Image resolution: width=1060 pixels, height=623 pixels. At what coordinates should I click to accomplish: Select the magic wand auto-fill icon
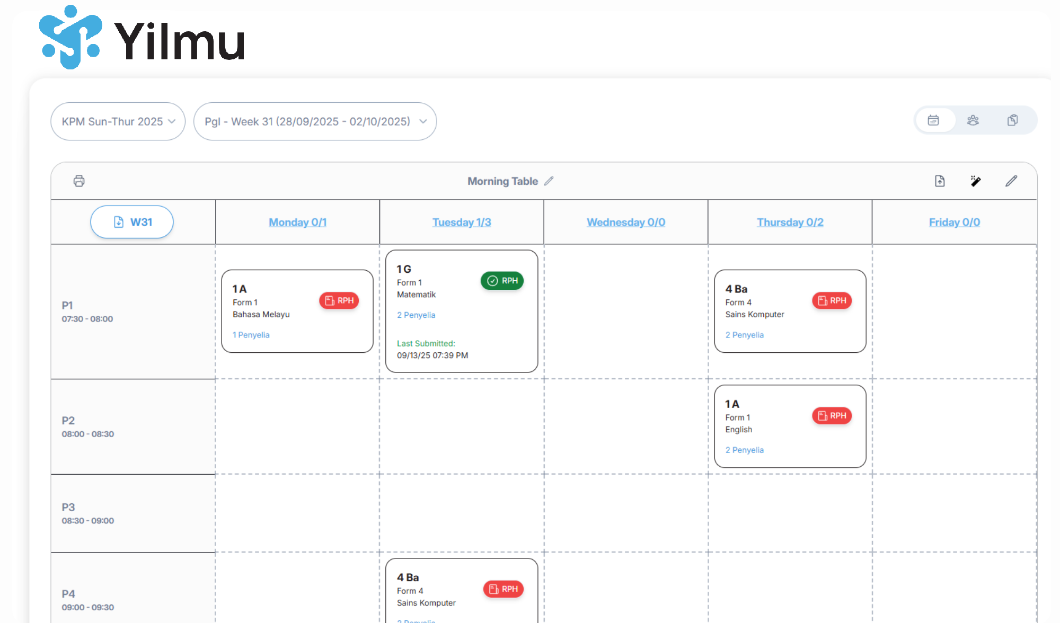pyautogui.click(x=975, y=181)
